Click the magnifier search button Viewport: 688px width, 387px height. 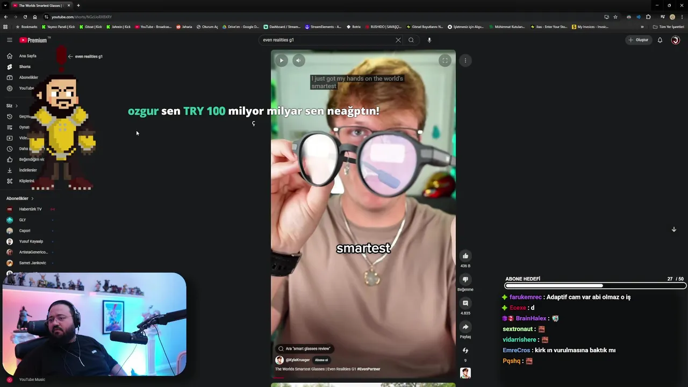[411, 40]
